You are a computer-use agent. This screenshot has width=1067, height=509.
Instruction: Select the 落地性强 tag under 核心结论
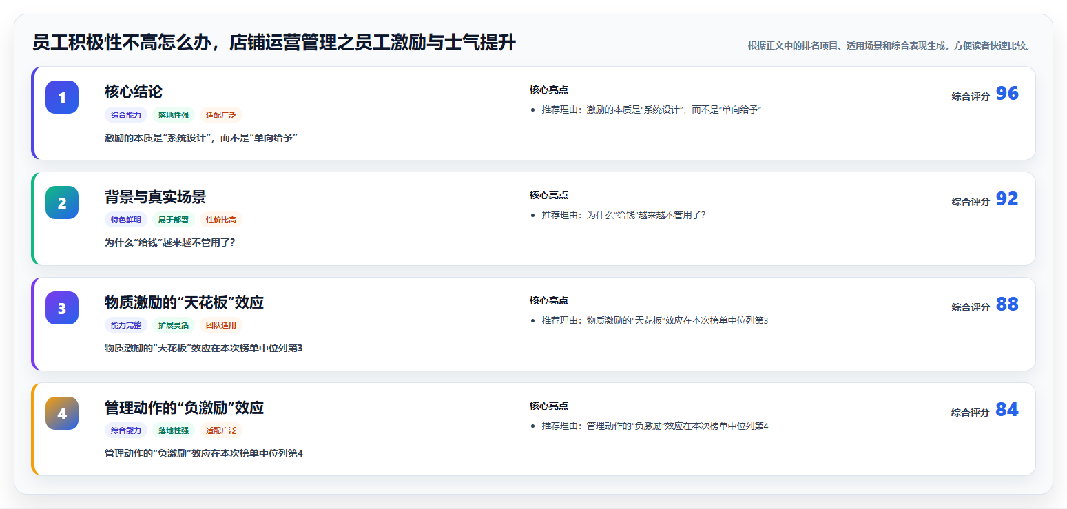click(174, 115)
